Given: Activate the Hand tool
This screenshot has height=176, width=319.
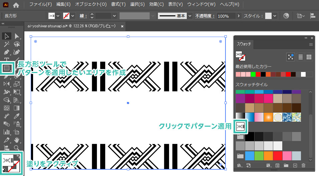Looking at the screenshot, I should [17, 140].
